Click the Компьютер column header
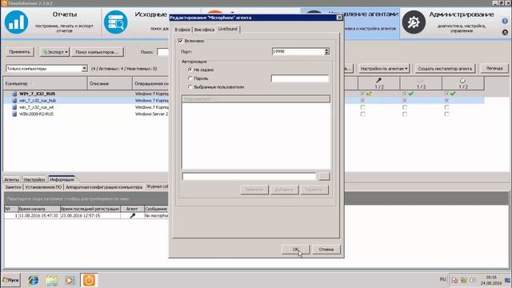The height and width of the screenshot is (288, 512). [x=45, y=83]
